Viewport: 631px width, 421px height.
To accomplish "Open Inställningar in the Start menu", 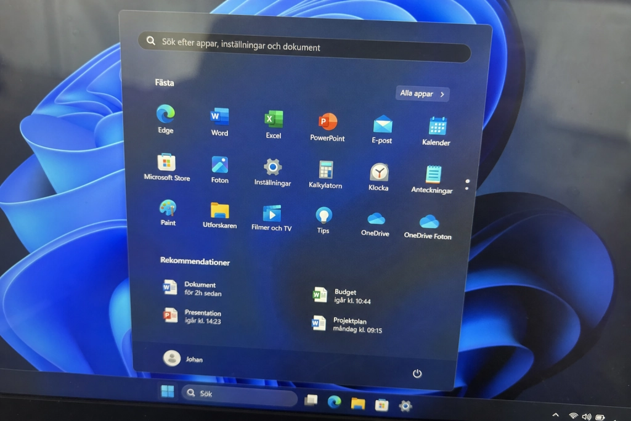I will (272, 172).
